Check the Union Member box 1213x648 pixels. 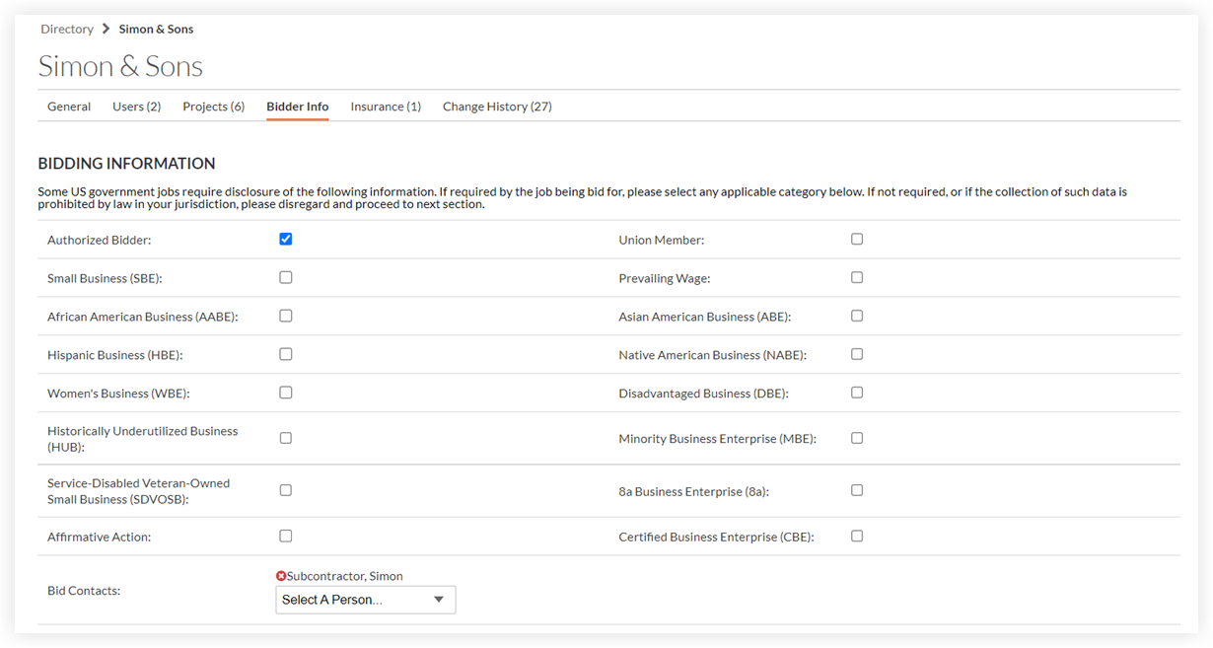(x=857, y=239)
